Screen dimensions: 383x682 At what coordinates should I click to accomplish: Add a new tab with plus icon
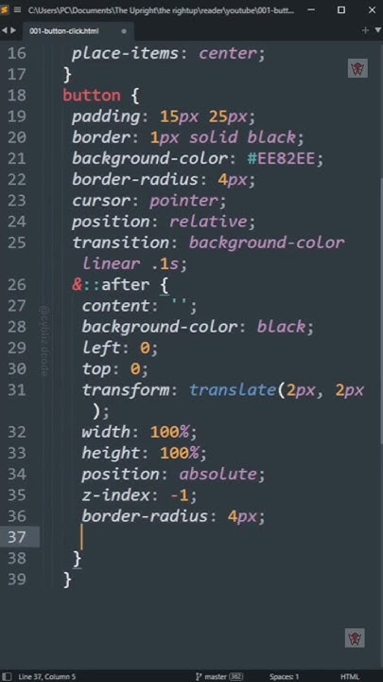pos(365,30)
